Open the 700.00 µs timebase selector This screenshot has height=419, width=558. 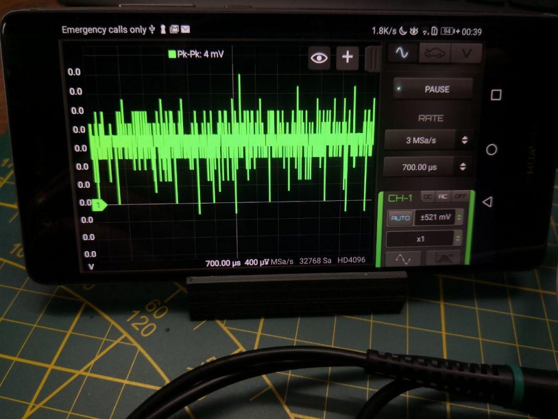click(x=419, y=167)
